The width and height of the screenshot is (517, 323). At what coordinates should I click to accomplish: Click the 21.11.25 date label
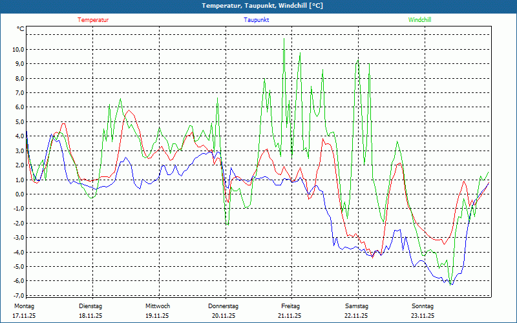tap(290, 316)
